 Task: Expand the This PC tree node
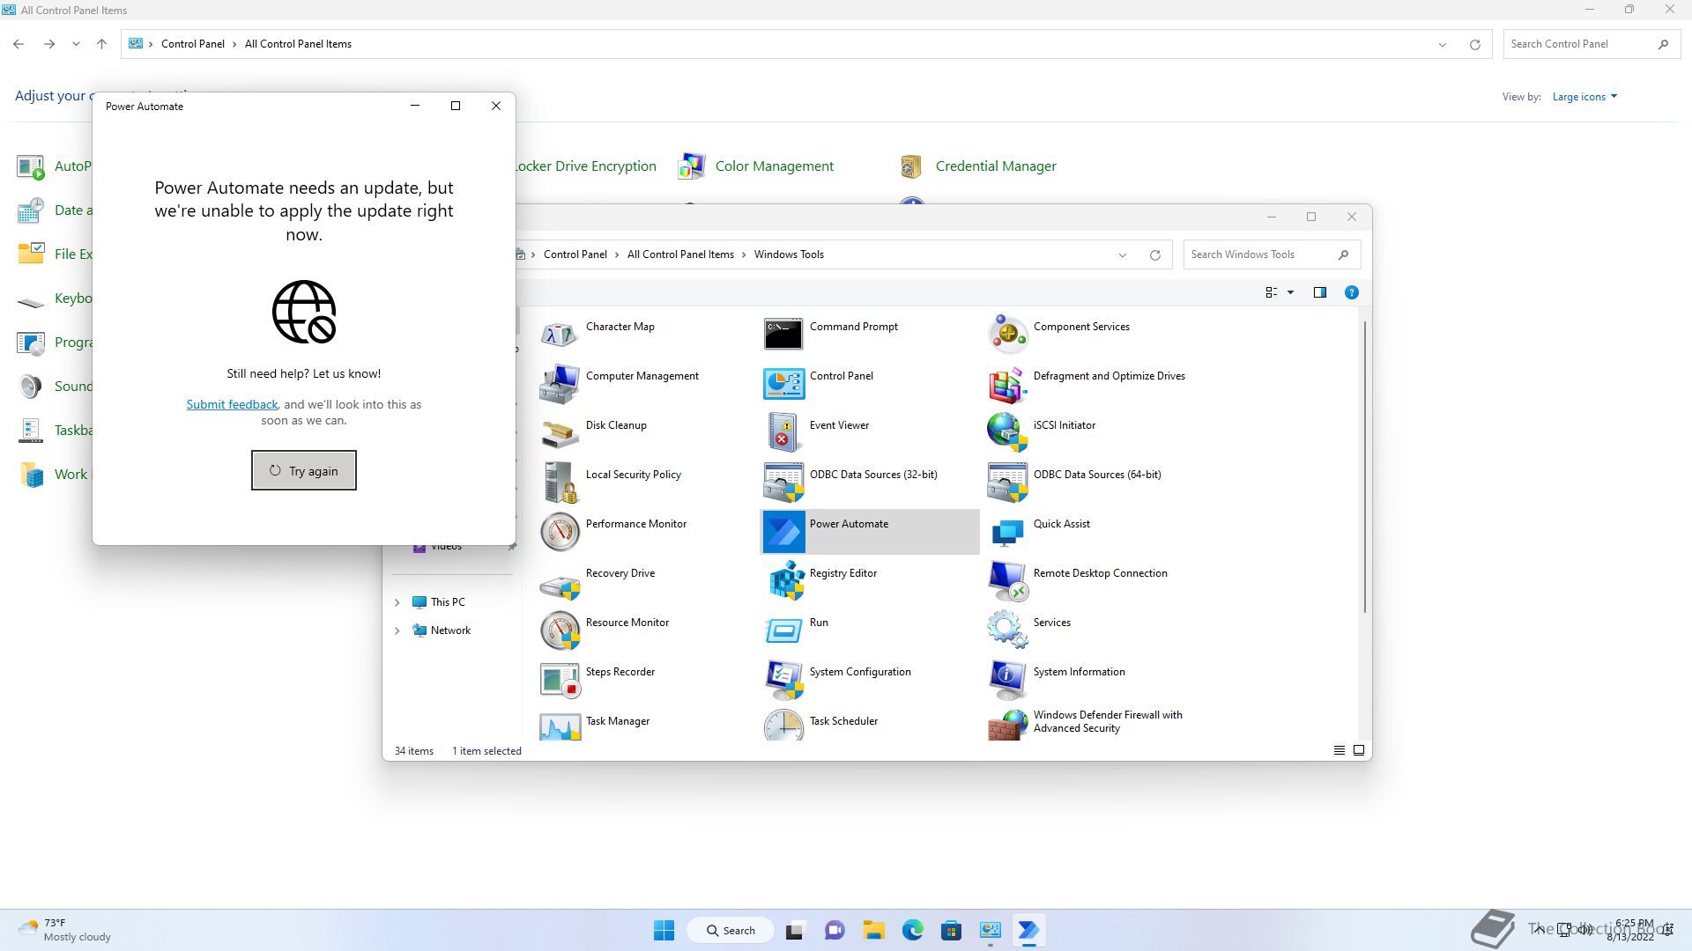click(397, 602)
